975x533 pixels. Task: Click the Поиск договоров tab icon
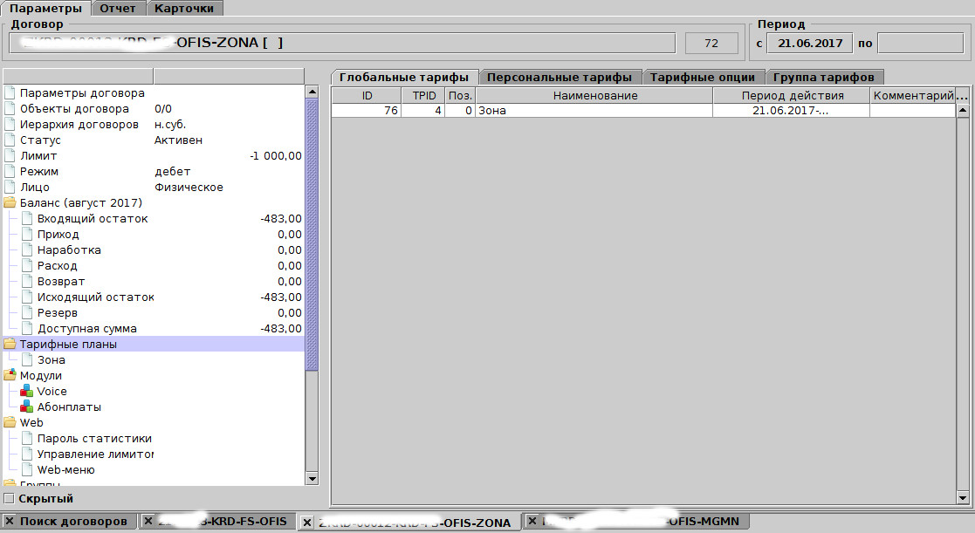coord(10,522)
